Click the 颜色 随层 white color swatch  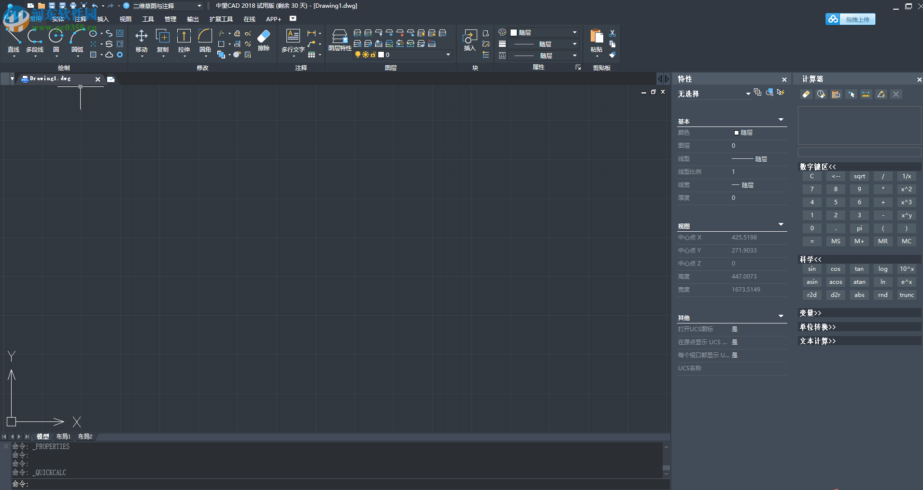coord(737,133)
